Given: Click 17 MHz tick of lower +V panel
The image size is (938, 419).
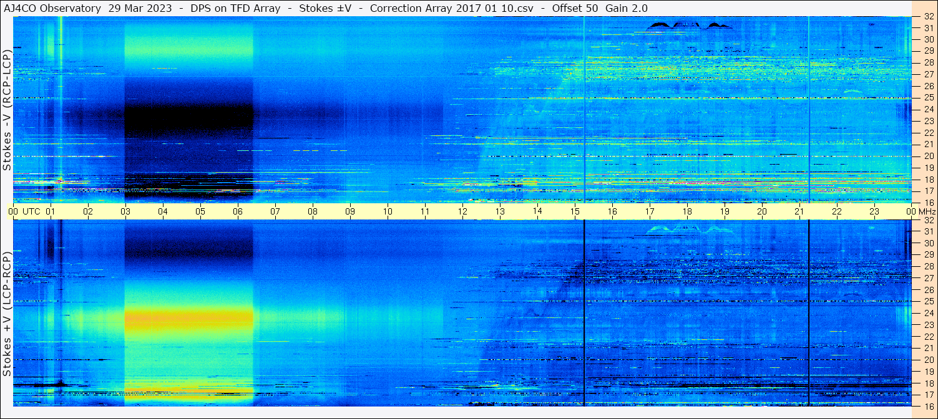Looking at the screenshot, I should [928, 395].
